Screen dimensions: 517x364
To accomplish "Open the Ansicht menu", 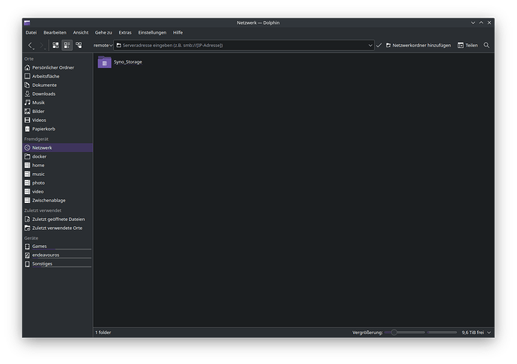I will pos(81,32).
